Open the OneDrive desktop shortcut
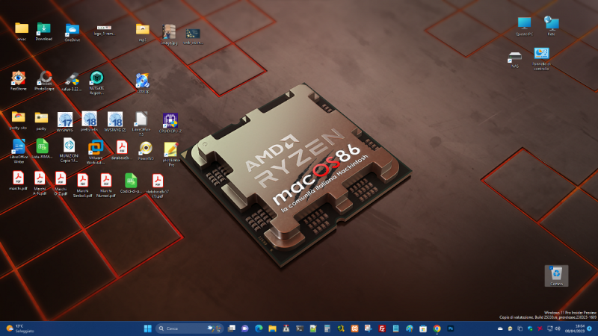This screenshot has width=598, height=336. tap(72, 32)
